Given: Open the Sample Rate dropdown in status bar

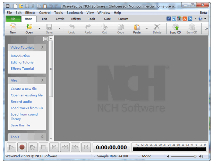Looking at the screenshot, I should click(x=94, y=156).
